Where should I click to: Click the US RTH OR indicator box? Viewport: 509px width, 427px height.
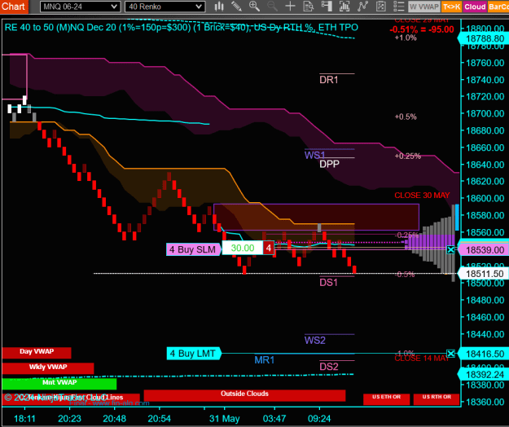click(437, 399)
